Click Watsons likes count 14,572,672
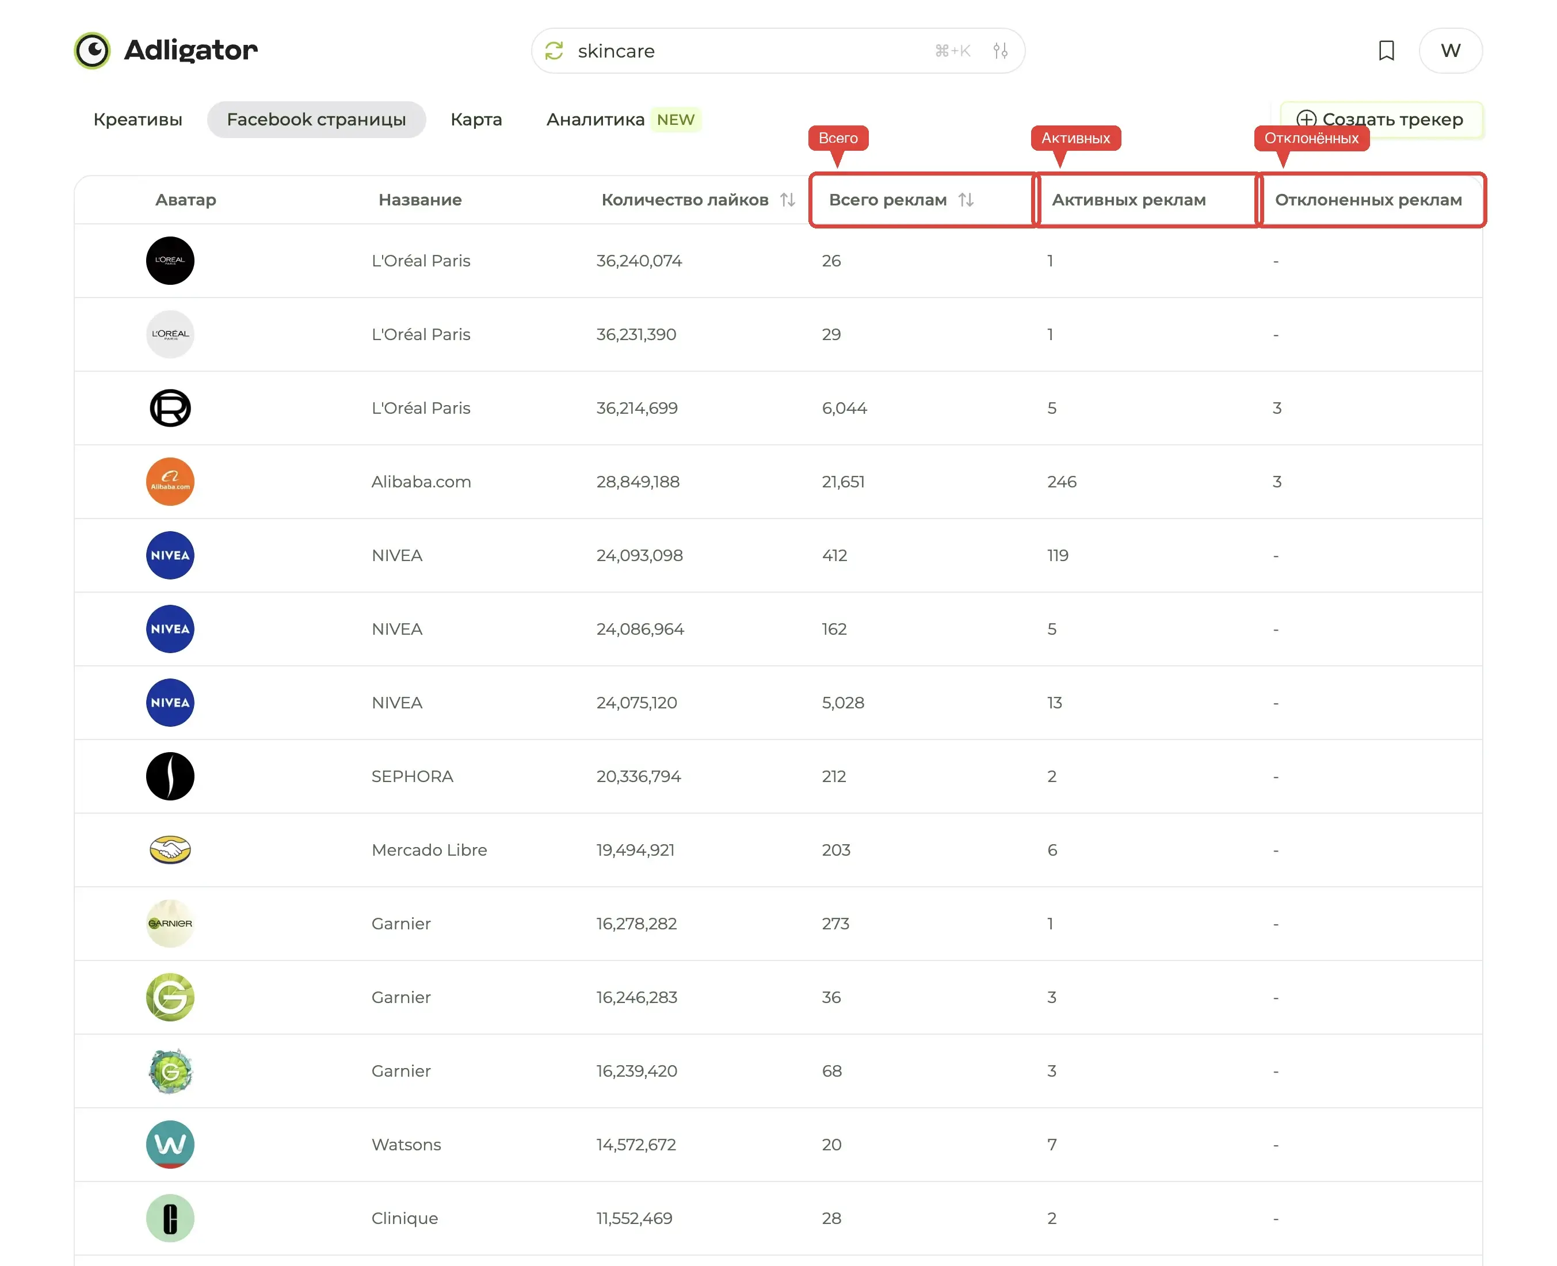This screenshot has height=1266, width=1557. pos(636,1144)
